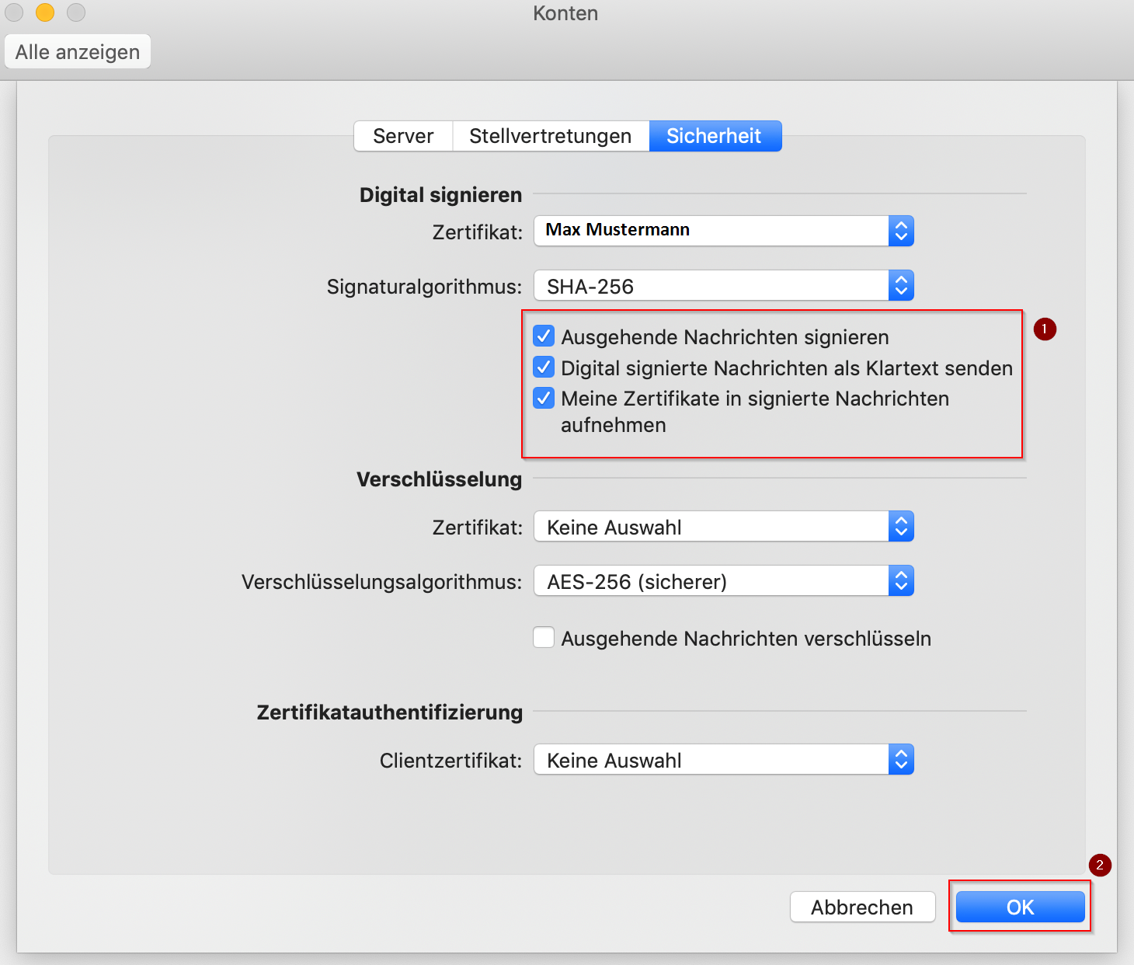
Task: Open the Stellvertretungen tab
Action: 551,136
